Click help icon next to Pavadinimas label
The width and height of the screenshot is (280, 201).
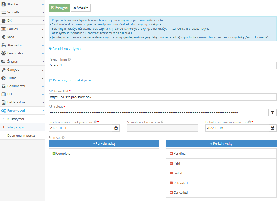(69, 59)
